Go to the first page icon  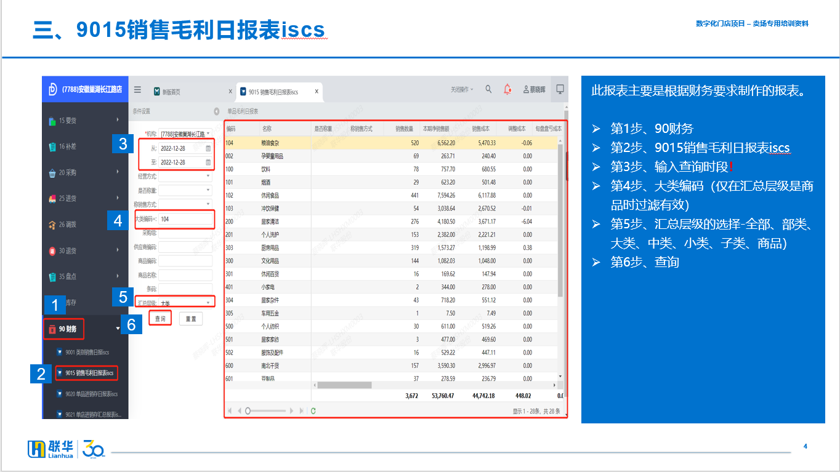tap(230, 410)
